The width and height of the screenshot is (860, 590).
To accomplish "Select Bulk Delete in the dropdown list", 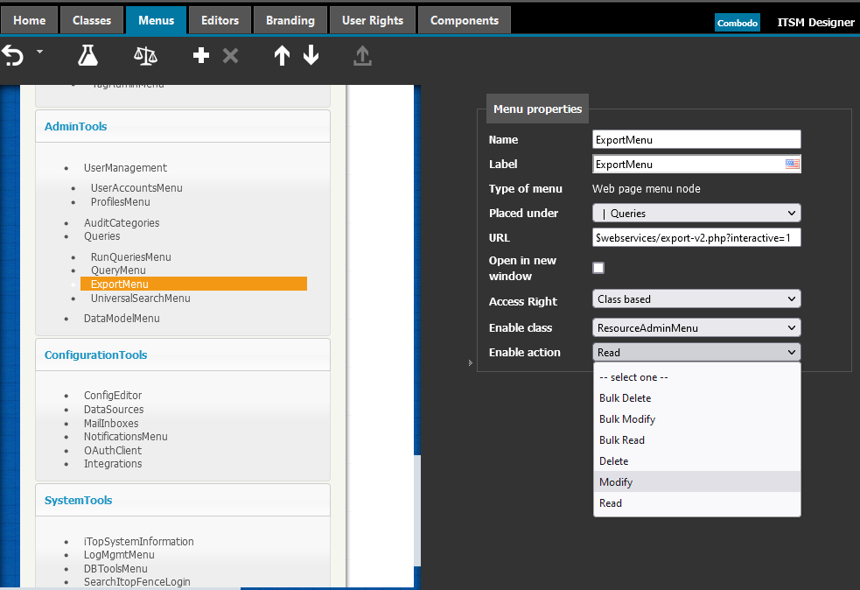I will click(625, 398).
